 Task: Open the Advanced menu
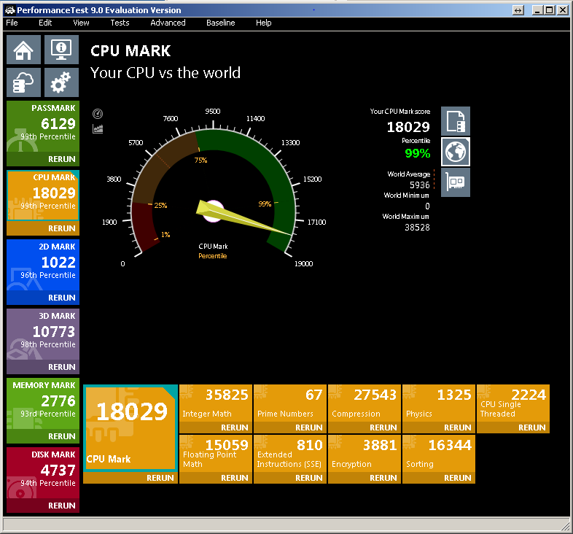click(x=168, y=23)
